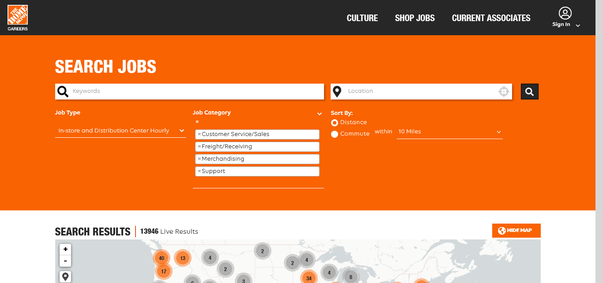Remove the Support category tag
This screenshot has width=603, height=283.
coord(199,171)
